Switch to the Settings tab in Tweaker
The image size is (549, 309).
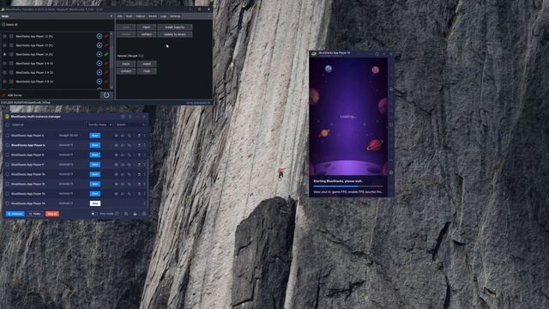[175, 16]
